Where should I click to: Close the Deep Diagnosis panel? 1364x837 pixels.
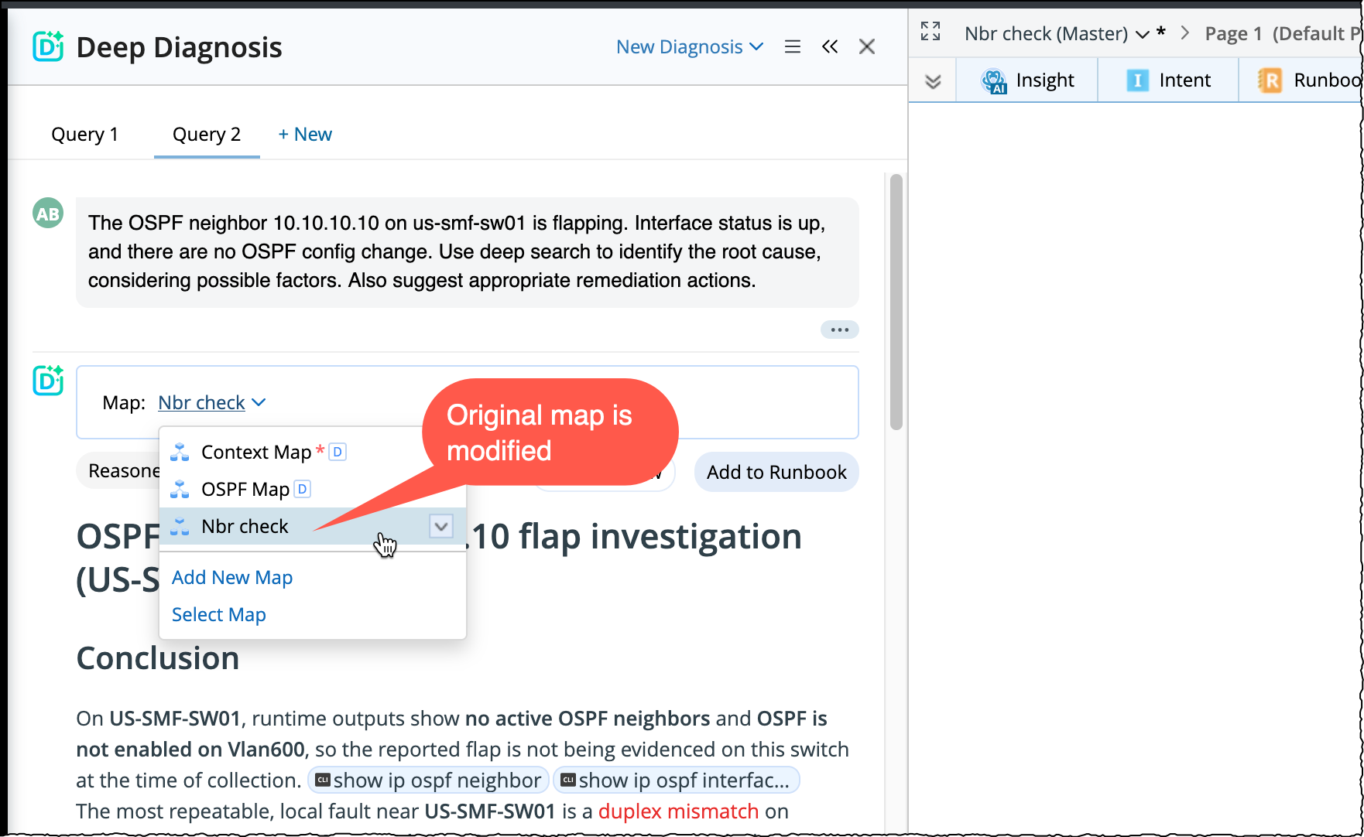(867, 47)
